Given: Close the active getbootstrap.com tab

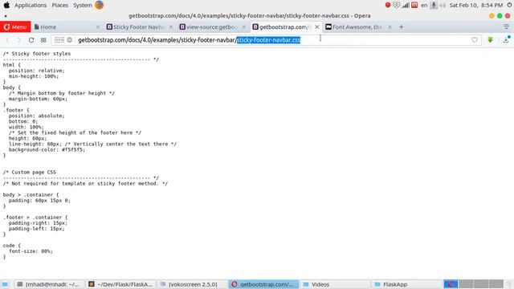Looking at the screenshot, I should coord(316,26).
